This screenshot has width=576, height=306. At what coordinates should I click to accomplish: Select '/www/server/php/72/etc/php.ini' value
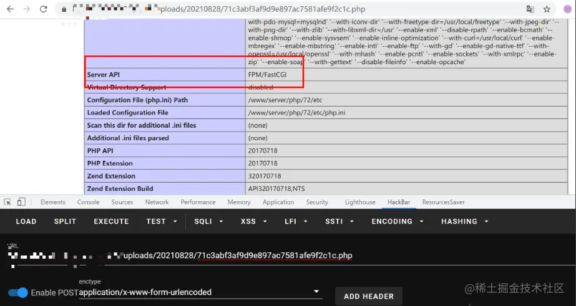296,113
